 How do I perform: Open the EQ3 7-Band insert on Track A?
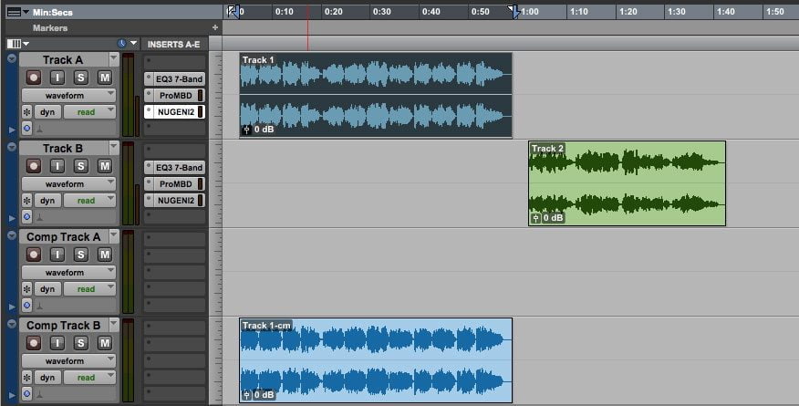click(x=177, y=78)
